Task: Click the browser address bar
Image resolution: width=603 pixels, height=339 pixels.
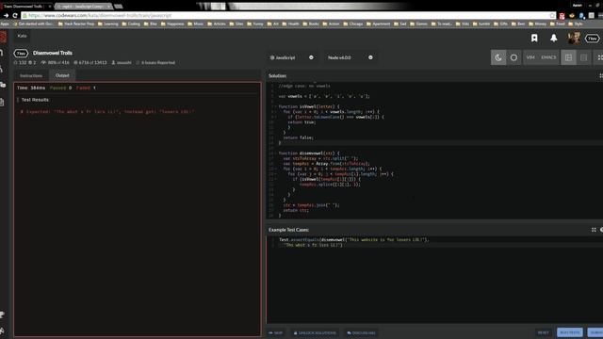Action: tap(286, 16)
